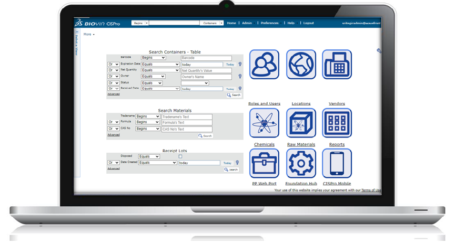Click the Admin menu item
455x244 pixels.
247,23
